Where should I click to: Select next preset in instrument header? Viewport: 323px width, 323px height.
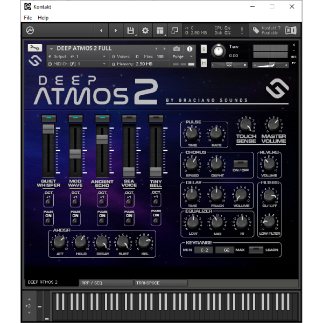pyautogui.click(x=164, y=49)
